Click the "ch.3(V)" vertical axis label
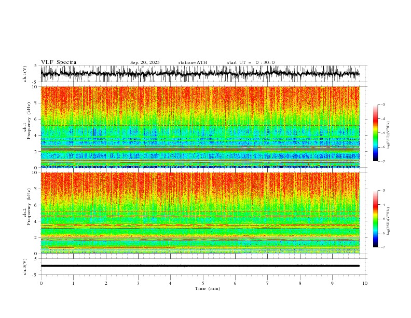 (25, 267)
